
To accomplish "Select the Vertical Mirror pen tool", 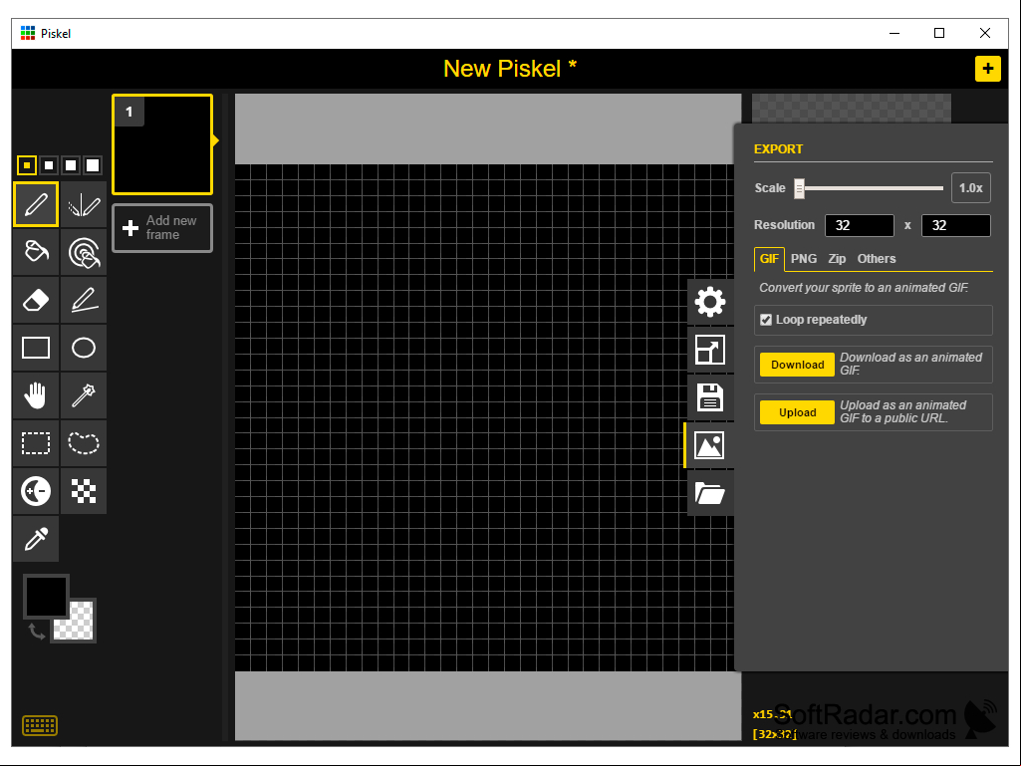I will click(x=84, y=204).
